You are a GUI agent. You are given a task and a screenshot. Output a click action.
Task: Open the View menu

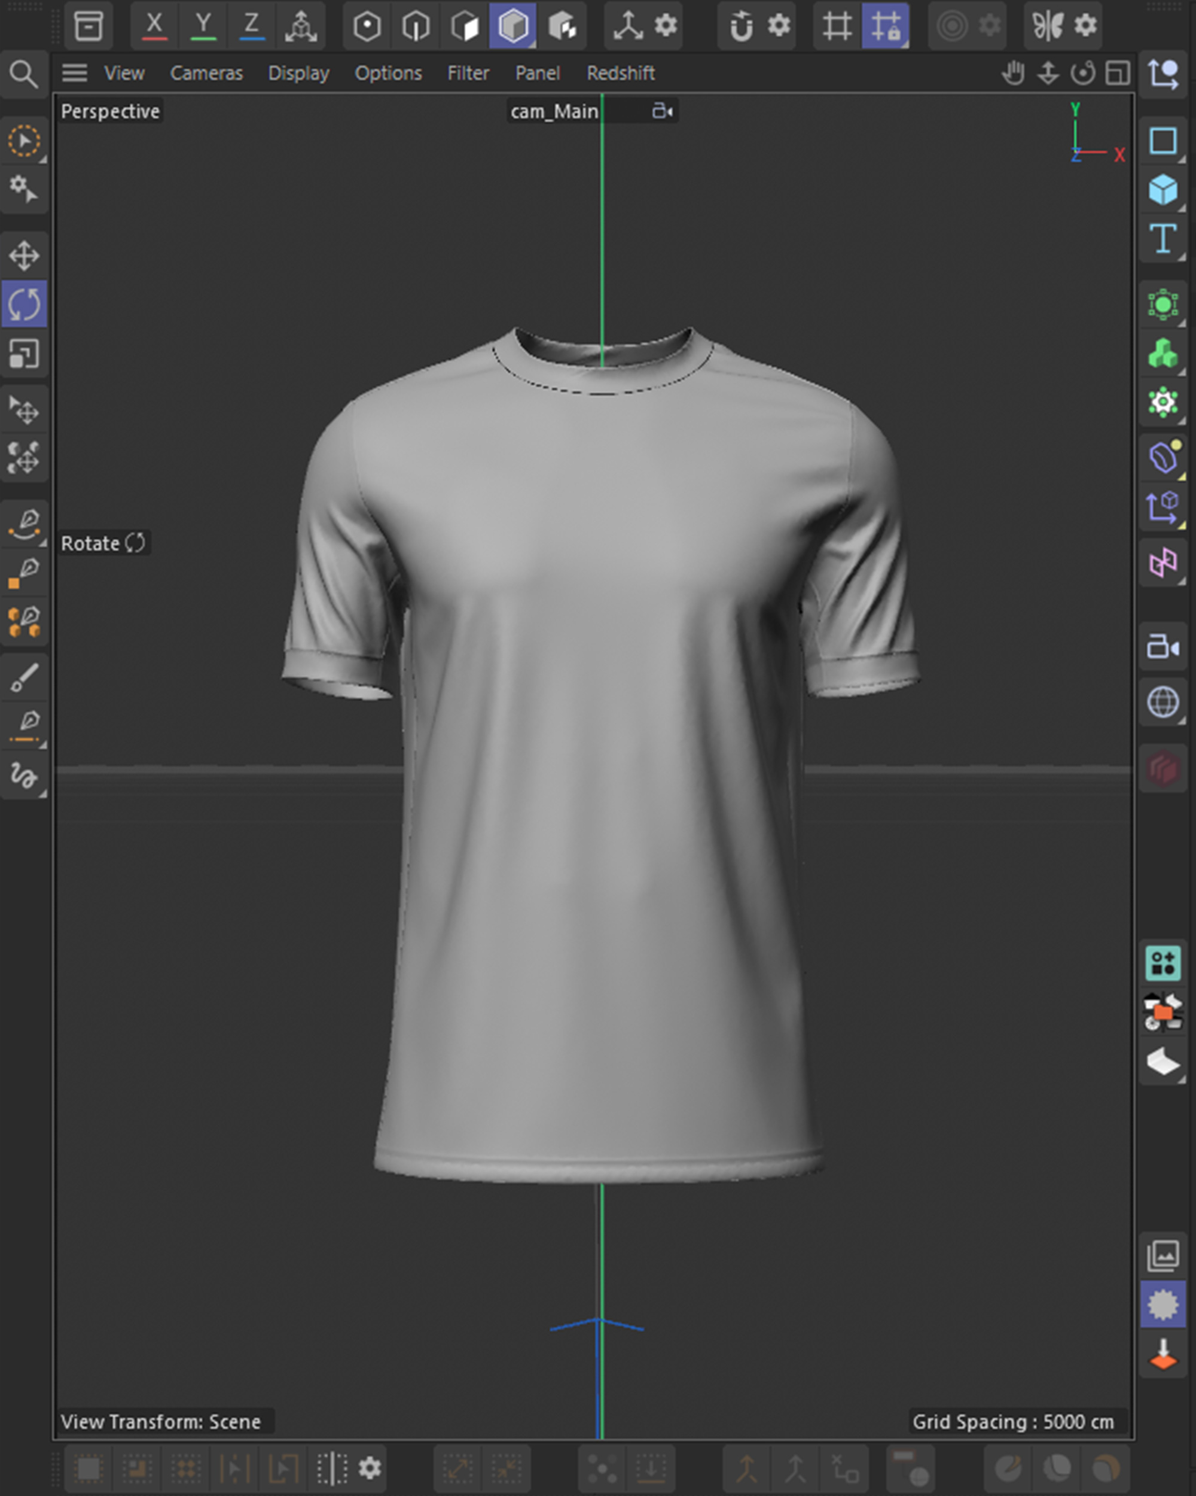point(125,73)
